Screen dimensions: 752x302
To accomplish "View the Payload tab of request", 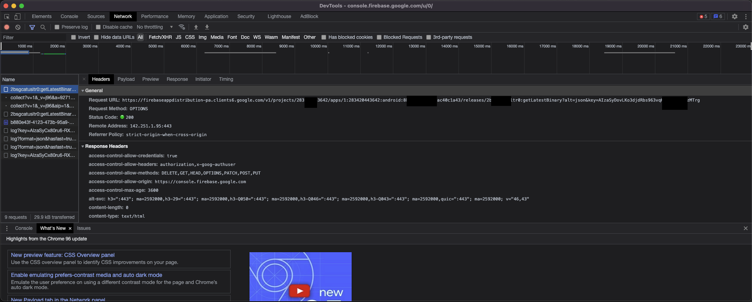I will coord(126,79).
